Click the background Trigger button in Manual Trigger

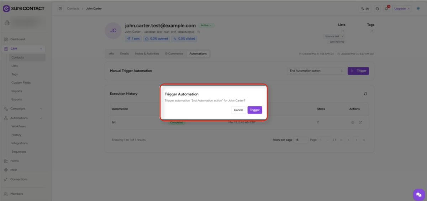coord(358,71)
